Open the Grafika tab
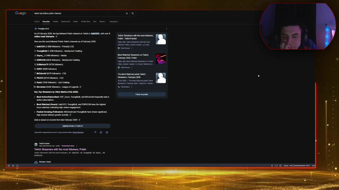 (x=55, y=22)
